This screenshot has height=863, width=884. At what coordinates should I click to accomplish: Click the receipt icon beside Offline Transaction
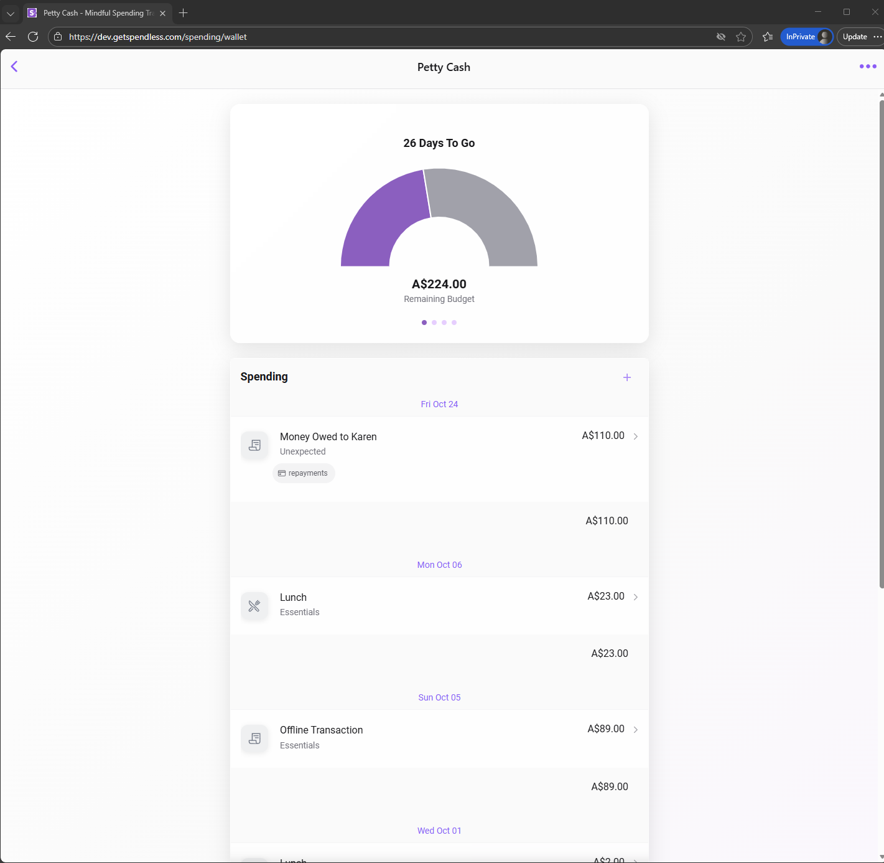[x=255, y=738]
